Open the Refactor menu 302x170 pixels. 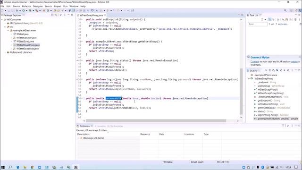(x=26, y=6)
